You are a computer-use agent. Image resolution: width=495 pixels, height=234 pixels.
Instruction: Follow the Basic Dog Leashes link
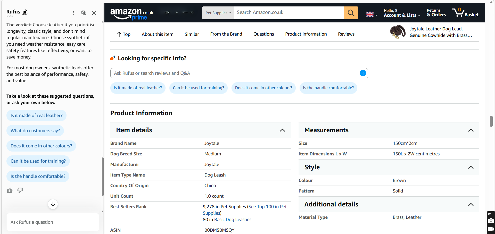(x=233, y=220)
